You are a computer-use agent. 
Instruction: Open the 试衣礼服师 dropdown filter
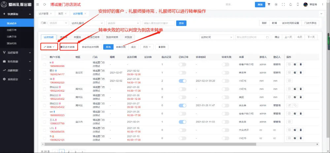click(87, 23)
